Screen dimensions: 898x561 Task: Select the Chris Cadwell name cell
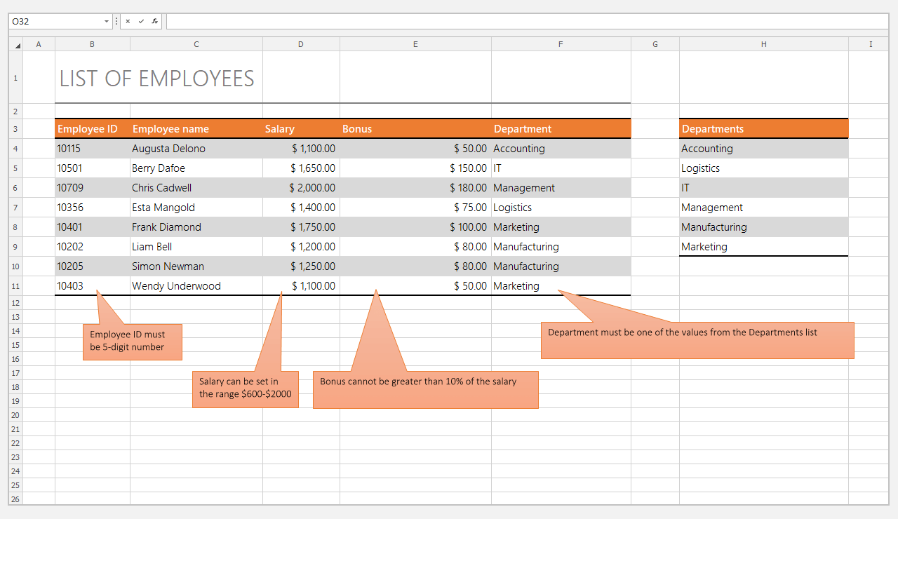point(196,188)
